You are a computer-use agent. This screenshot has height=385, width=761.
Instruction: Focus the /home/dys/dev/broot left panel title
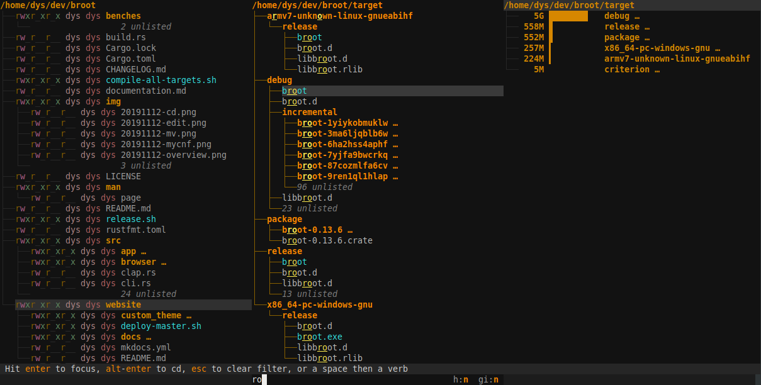[x=49, y=5]
